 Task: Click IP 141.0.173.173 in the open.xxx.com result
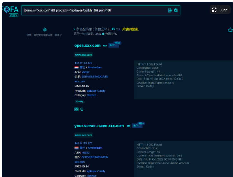(83, 63)
